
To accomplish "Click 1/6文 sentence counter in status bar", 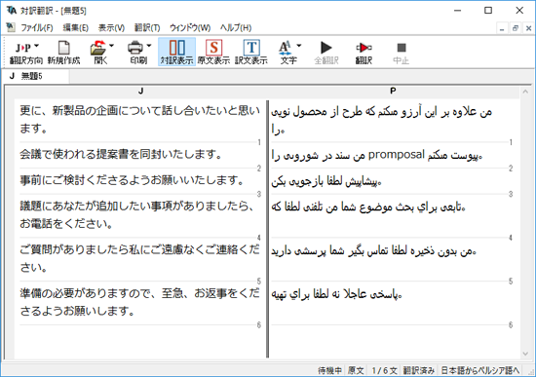I will pos(384,370).
